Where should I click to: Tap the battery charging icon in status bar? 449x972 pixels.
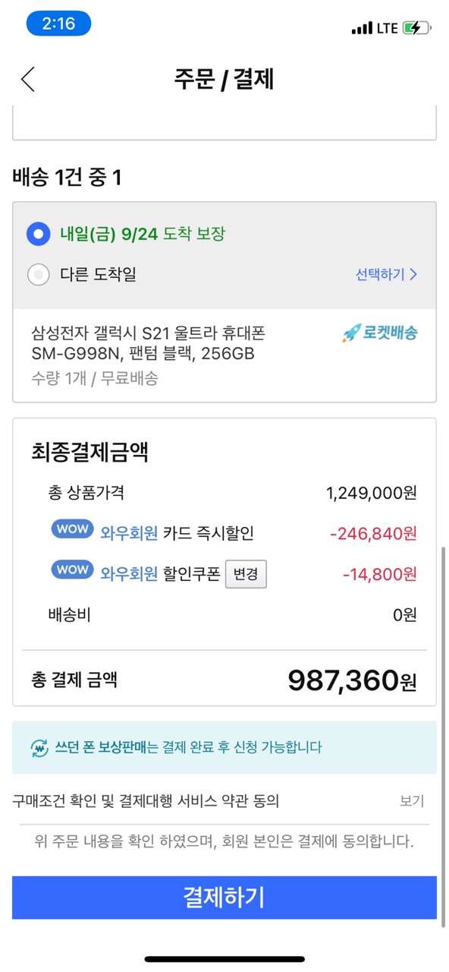tap(416, 28)
